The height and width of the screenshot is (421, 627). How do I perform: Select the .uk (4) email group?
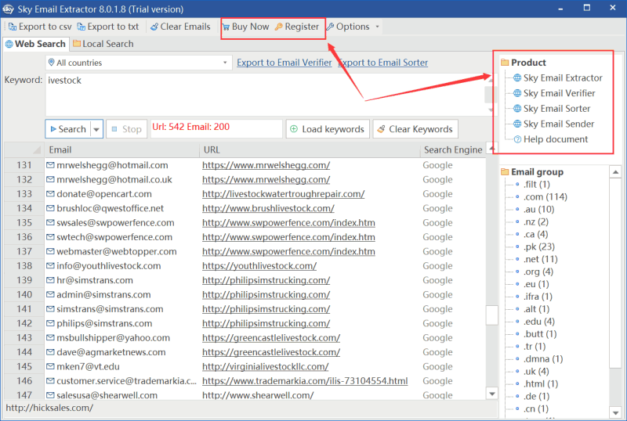pos(536,372)
